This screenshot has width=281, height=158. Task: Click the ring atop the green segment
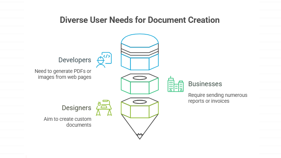coord(140,78)
